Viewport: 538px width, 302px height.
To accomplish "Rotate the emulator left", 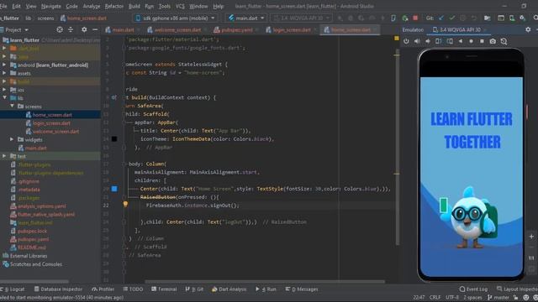I will (439, 41).
